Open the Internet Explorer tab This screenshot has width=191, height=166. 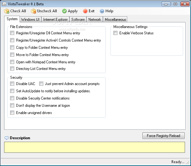click(56, 20)
